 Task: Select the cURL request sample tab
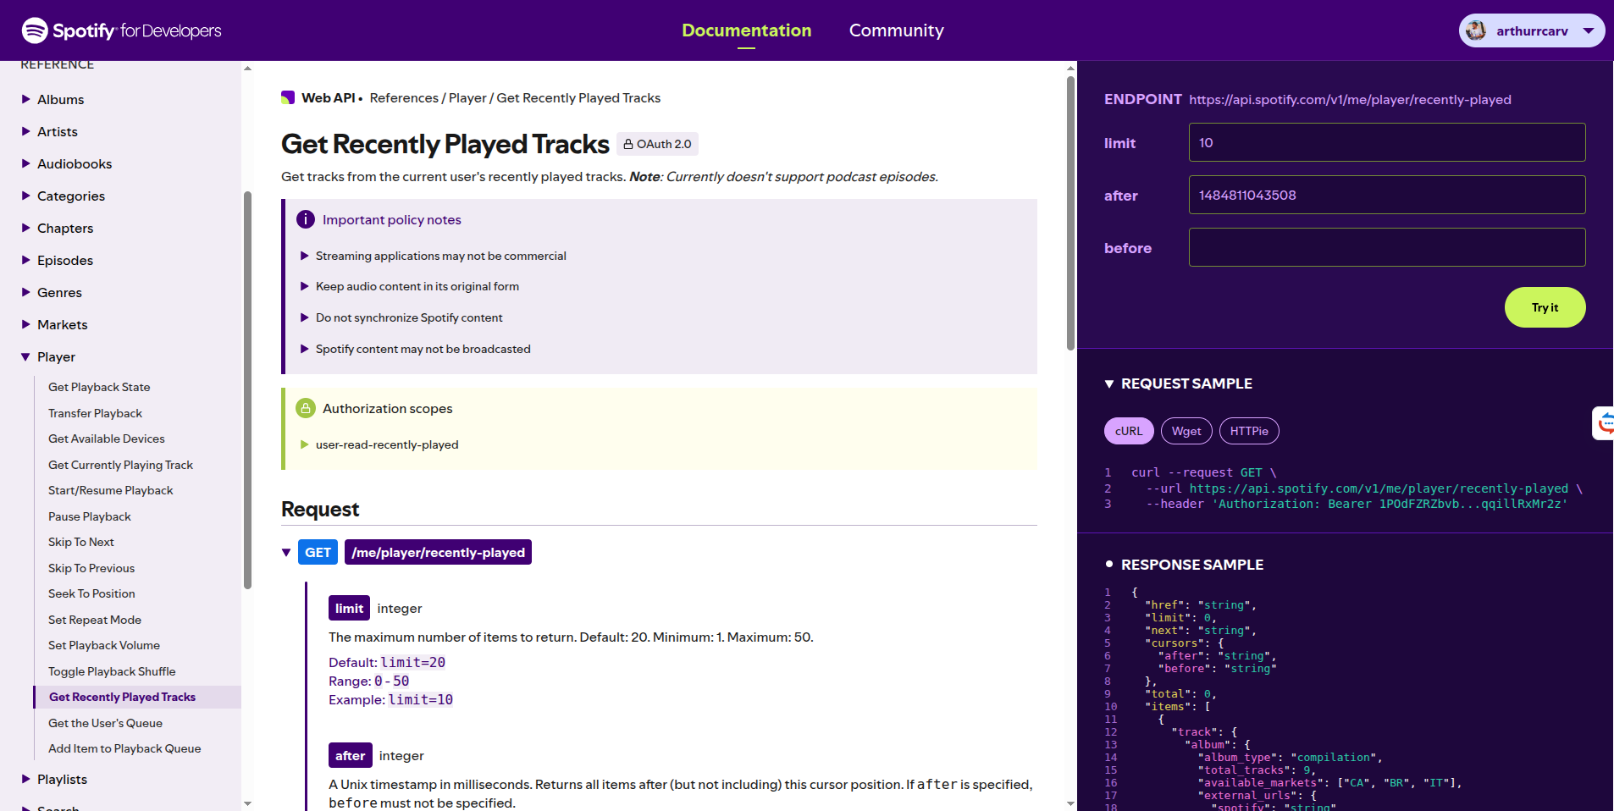click(x=1129, y=431)
